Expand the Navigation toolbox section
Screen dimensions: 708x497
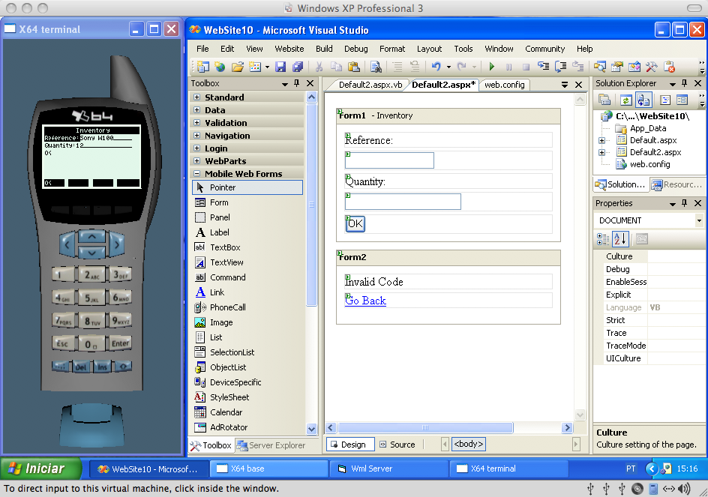tap(196, 136)
